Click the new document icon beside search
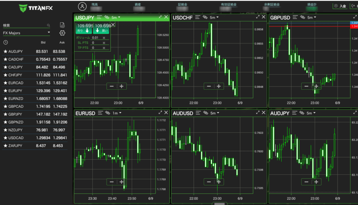 (x=62, y=25)
